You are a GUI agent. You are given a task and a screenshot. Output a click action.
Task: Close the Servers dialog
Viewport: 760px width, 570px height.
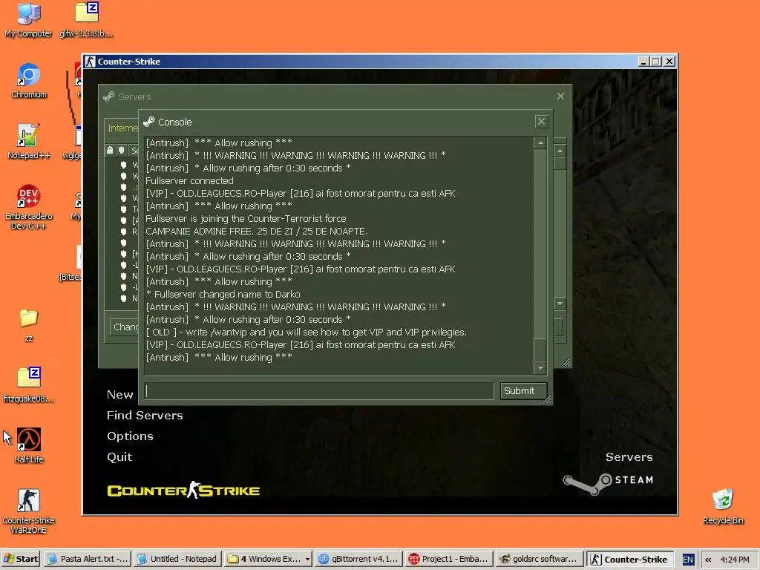(x=560, y=96)
